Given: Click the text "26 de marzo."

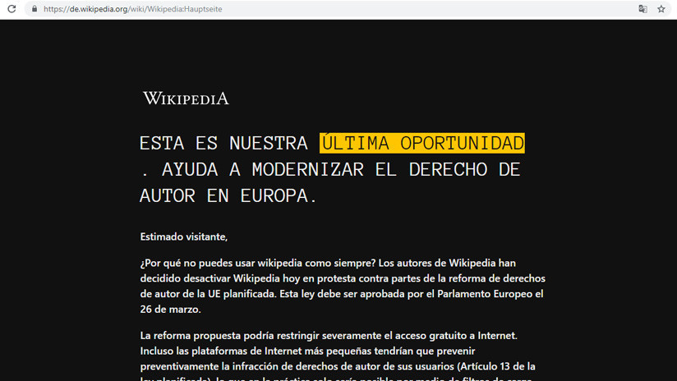Looking at the screenshot, I should pyautogui.click(x=171, y=310).
